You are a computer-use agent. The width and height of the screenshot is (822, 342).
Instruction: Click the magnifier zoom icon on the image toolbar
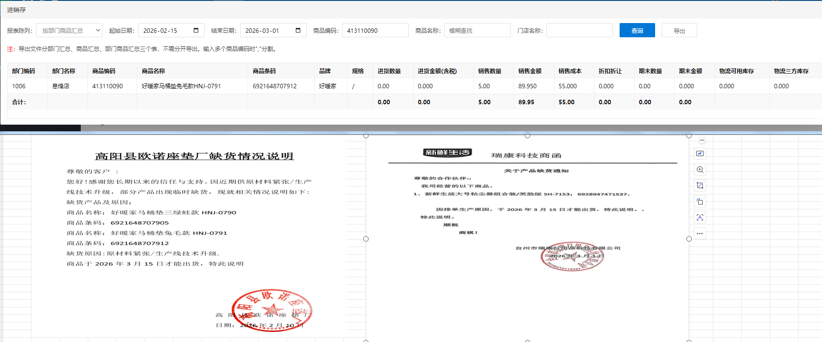click(700, 169)
